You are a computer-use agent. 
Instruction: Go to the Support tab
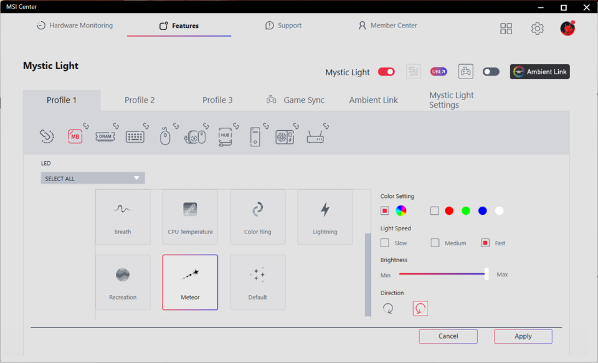pyautogui.click(x=283, y=26)
